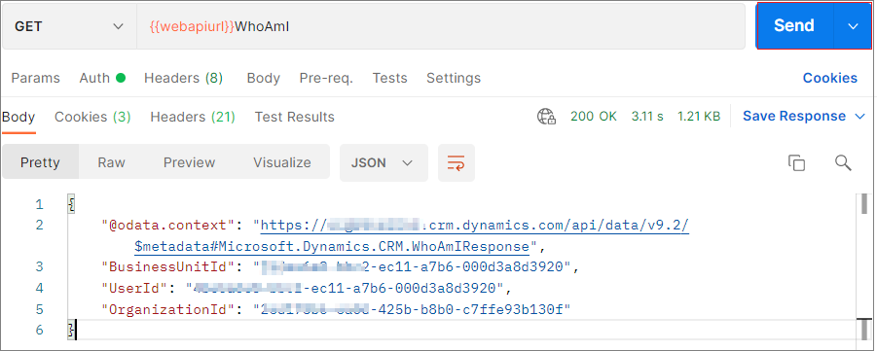Click the network globe lock icon
Viewport: 877px width, 351px height.
(x=546, y=117)
